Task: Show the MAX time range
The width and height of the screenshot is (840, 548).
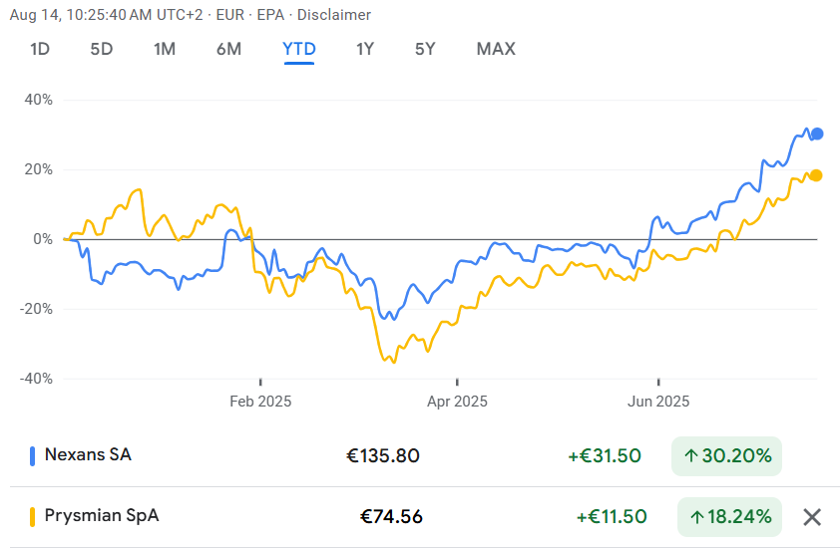Action: tap(496, 49)
